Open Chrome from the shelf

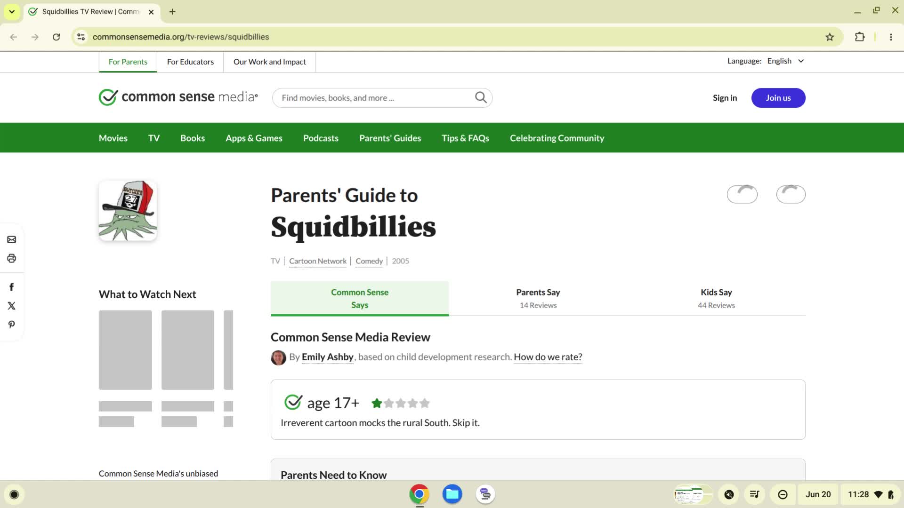[x=419, y=494]
